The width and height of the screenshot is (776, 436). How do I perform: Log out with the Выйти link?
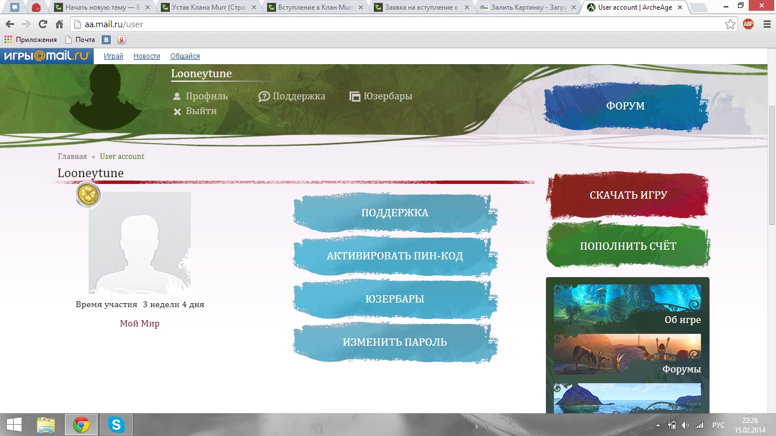point(195,111)
